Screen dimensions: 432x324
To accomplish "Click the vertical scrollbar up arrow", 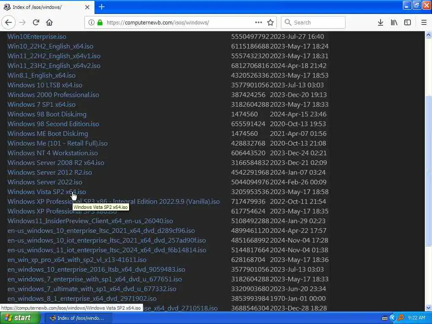I will coord(428,35).
